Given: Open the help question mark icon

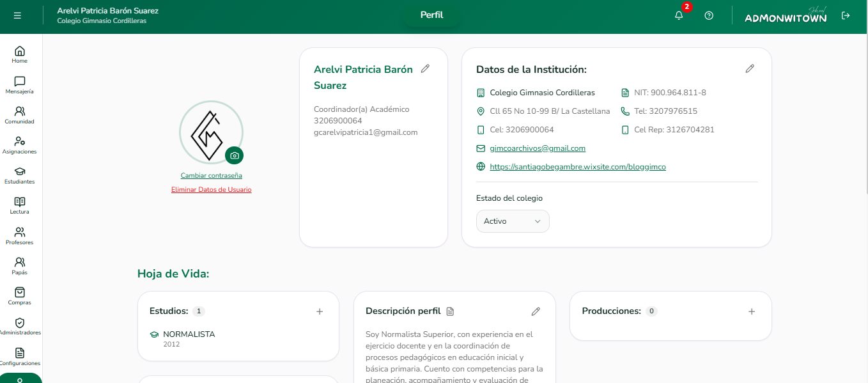Looking at the screenshot, I should (x=709, y=15).
